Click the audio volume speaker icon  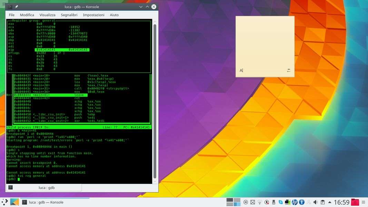[x=315, y=202]
